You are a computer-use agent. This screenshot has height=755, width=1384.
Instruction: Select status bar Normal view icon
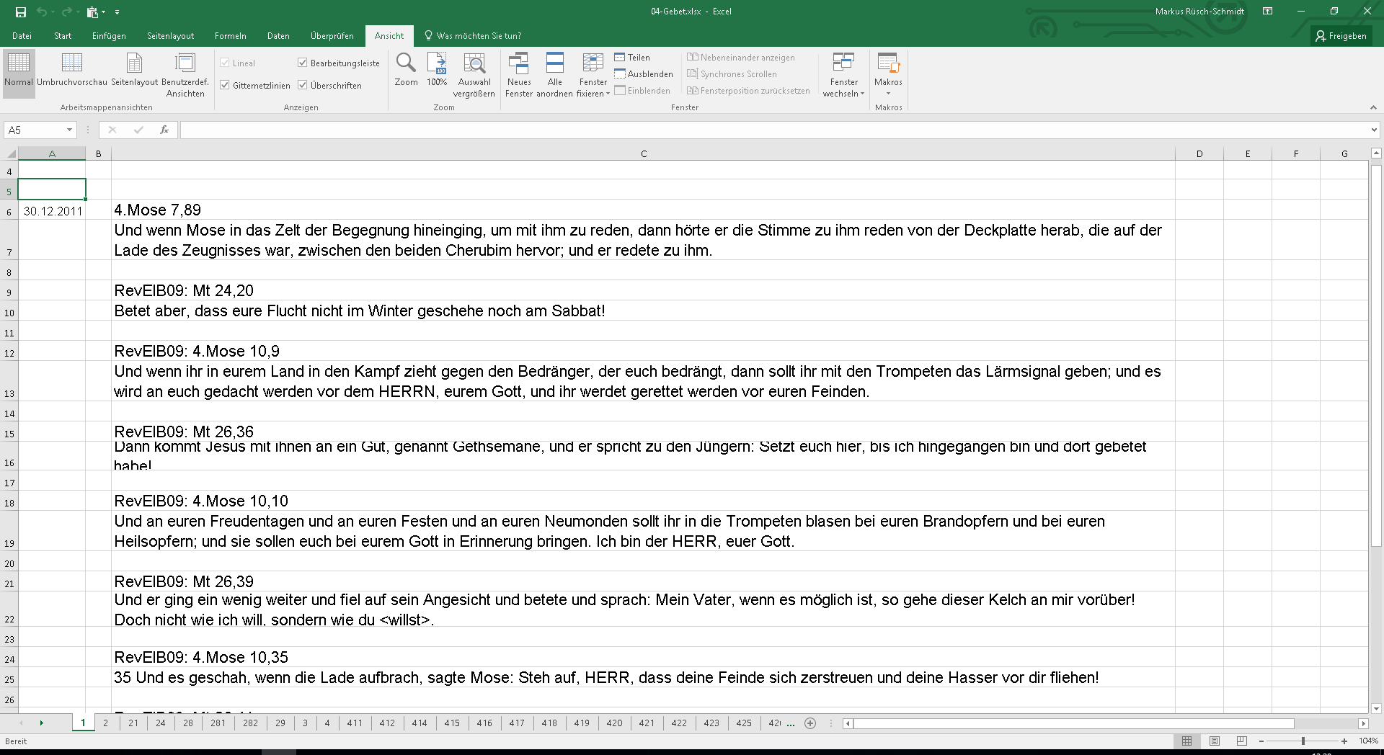[1186, 741]
